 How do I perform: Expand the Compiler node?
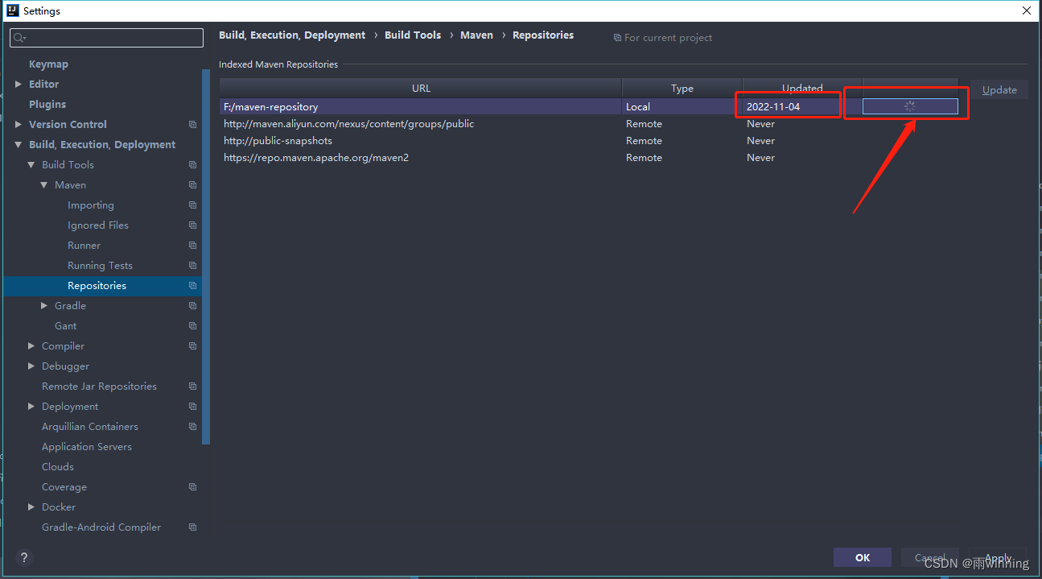point(31,346)
